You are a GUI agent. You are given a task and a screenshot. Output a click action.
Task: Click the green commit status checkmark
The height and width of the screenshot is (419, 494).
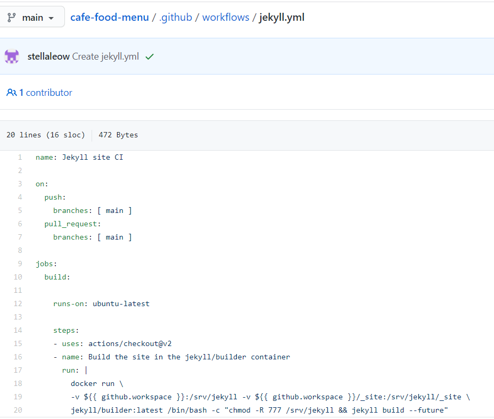(x=149, y=55)
